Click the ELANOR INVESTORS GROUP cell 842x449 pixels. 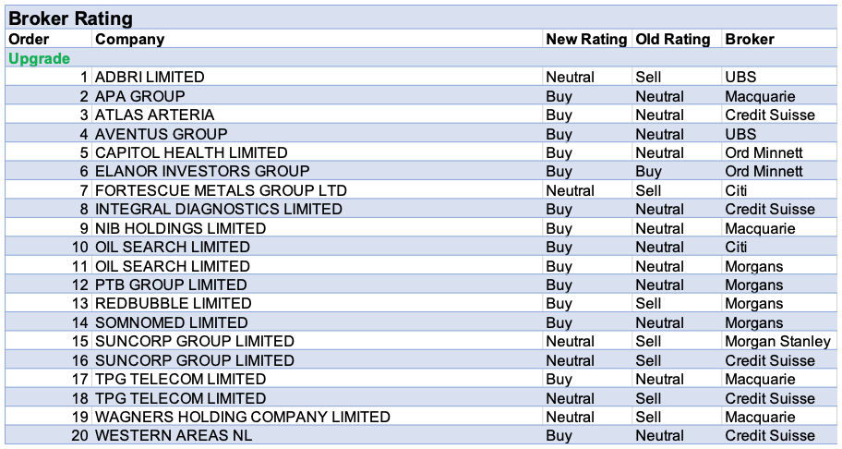pos(202,171)
